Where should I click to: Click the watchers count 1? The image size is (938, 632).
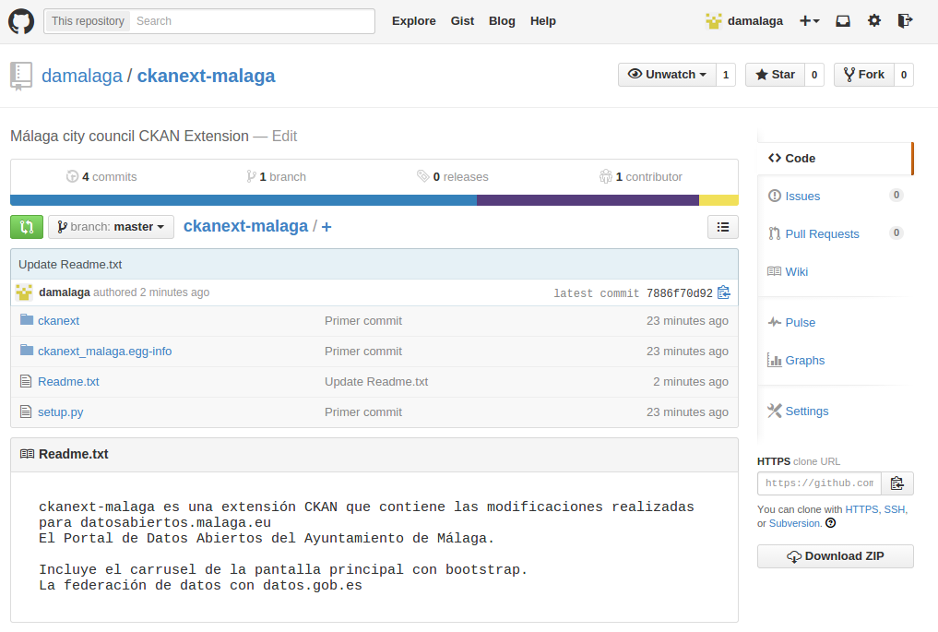point(726,75)
